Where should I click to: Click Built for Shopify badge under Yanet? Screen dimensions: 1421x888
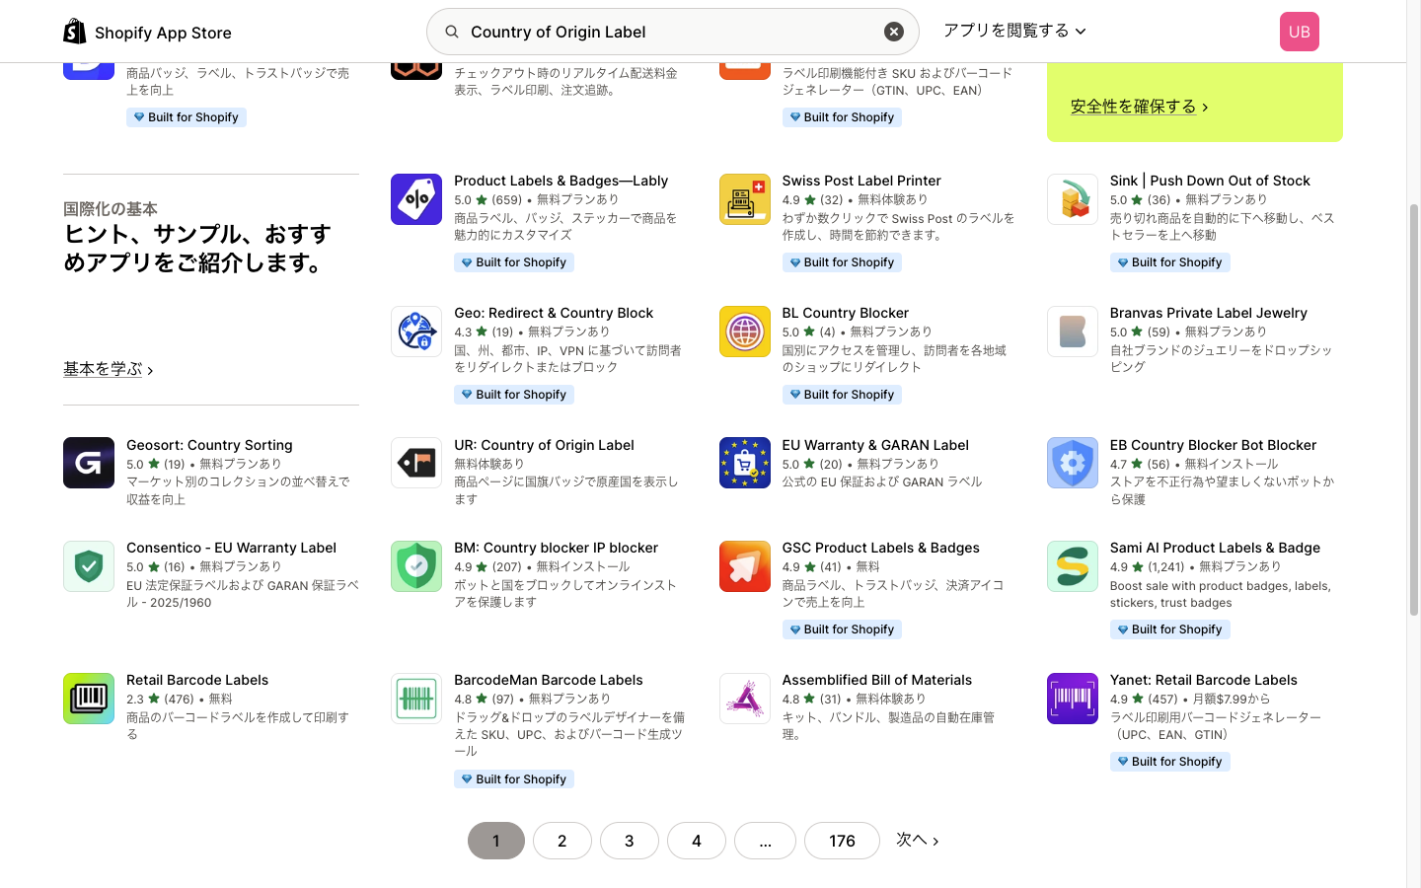pyautogui.click(x=1169, y=762)
